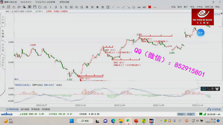Click the 前复权 adjustment button

point(218,14)
